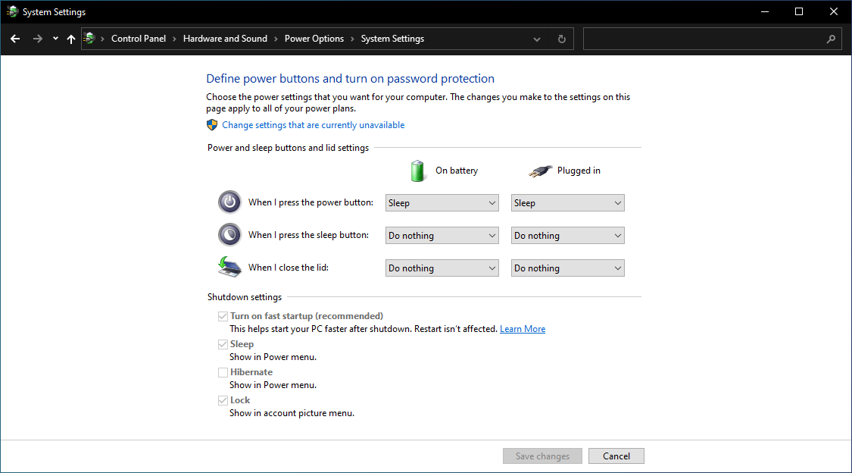The image size is (852, 473).
Task: Click the Forward navigation arrow
Action: [x=37, y=39]
